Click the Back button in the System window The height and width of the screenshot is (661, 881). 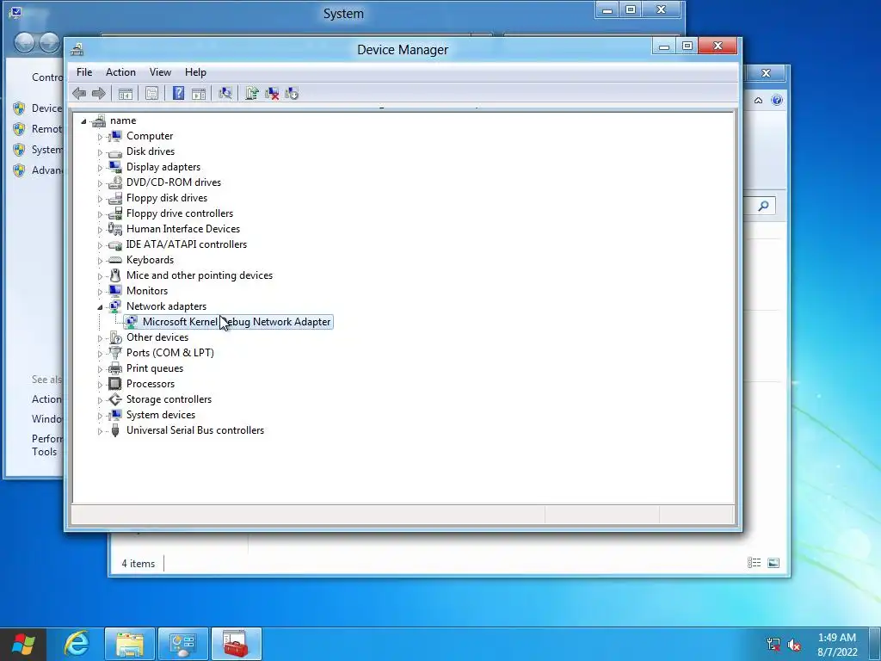tap(23, 43)
